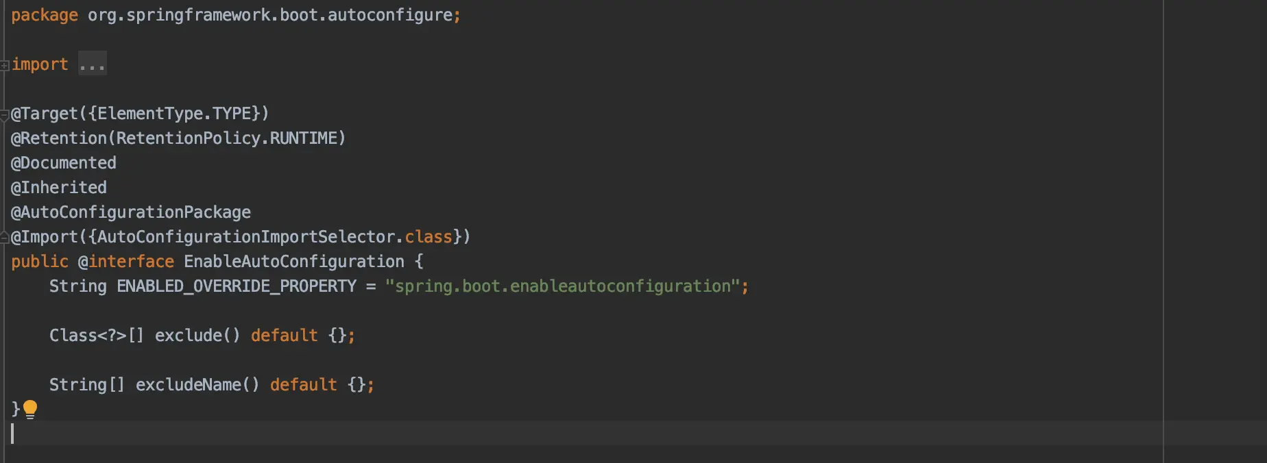The height and width of the screenshot is (463, 1267).
Task: Click the @Retention annotation name
Action: (x=59, y=138)
